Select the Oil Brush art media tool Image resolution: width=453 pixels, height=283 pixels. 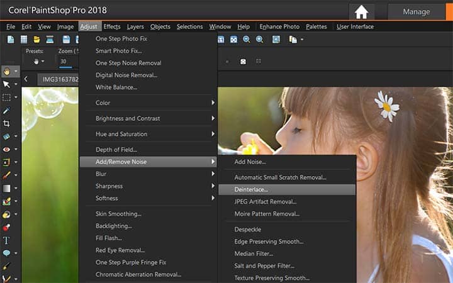pyautogui.click(x=6, y=266)
